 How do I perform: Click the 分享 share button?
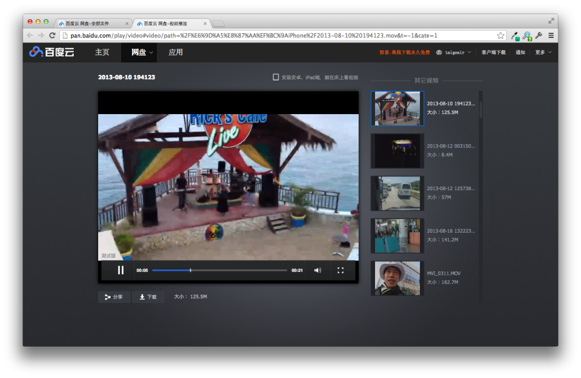pyautogui.click(x=114, y=297)
